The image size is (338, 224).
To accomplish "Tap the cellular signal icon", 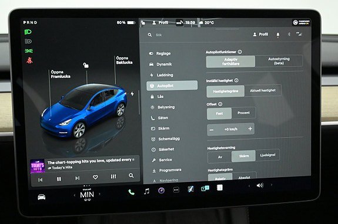I will [x=299, y=34].
